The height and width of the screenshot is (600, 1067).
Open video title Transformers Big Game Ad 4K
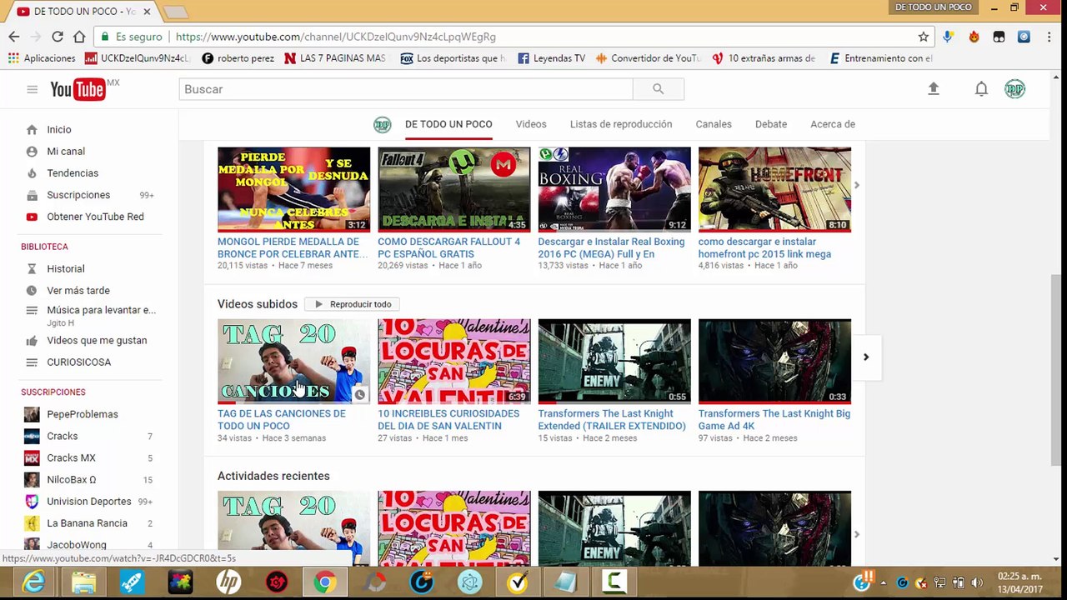(x=774, y=419)
